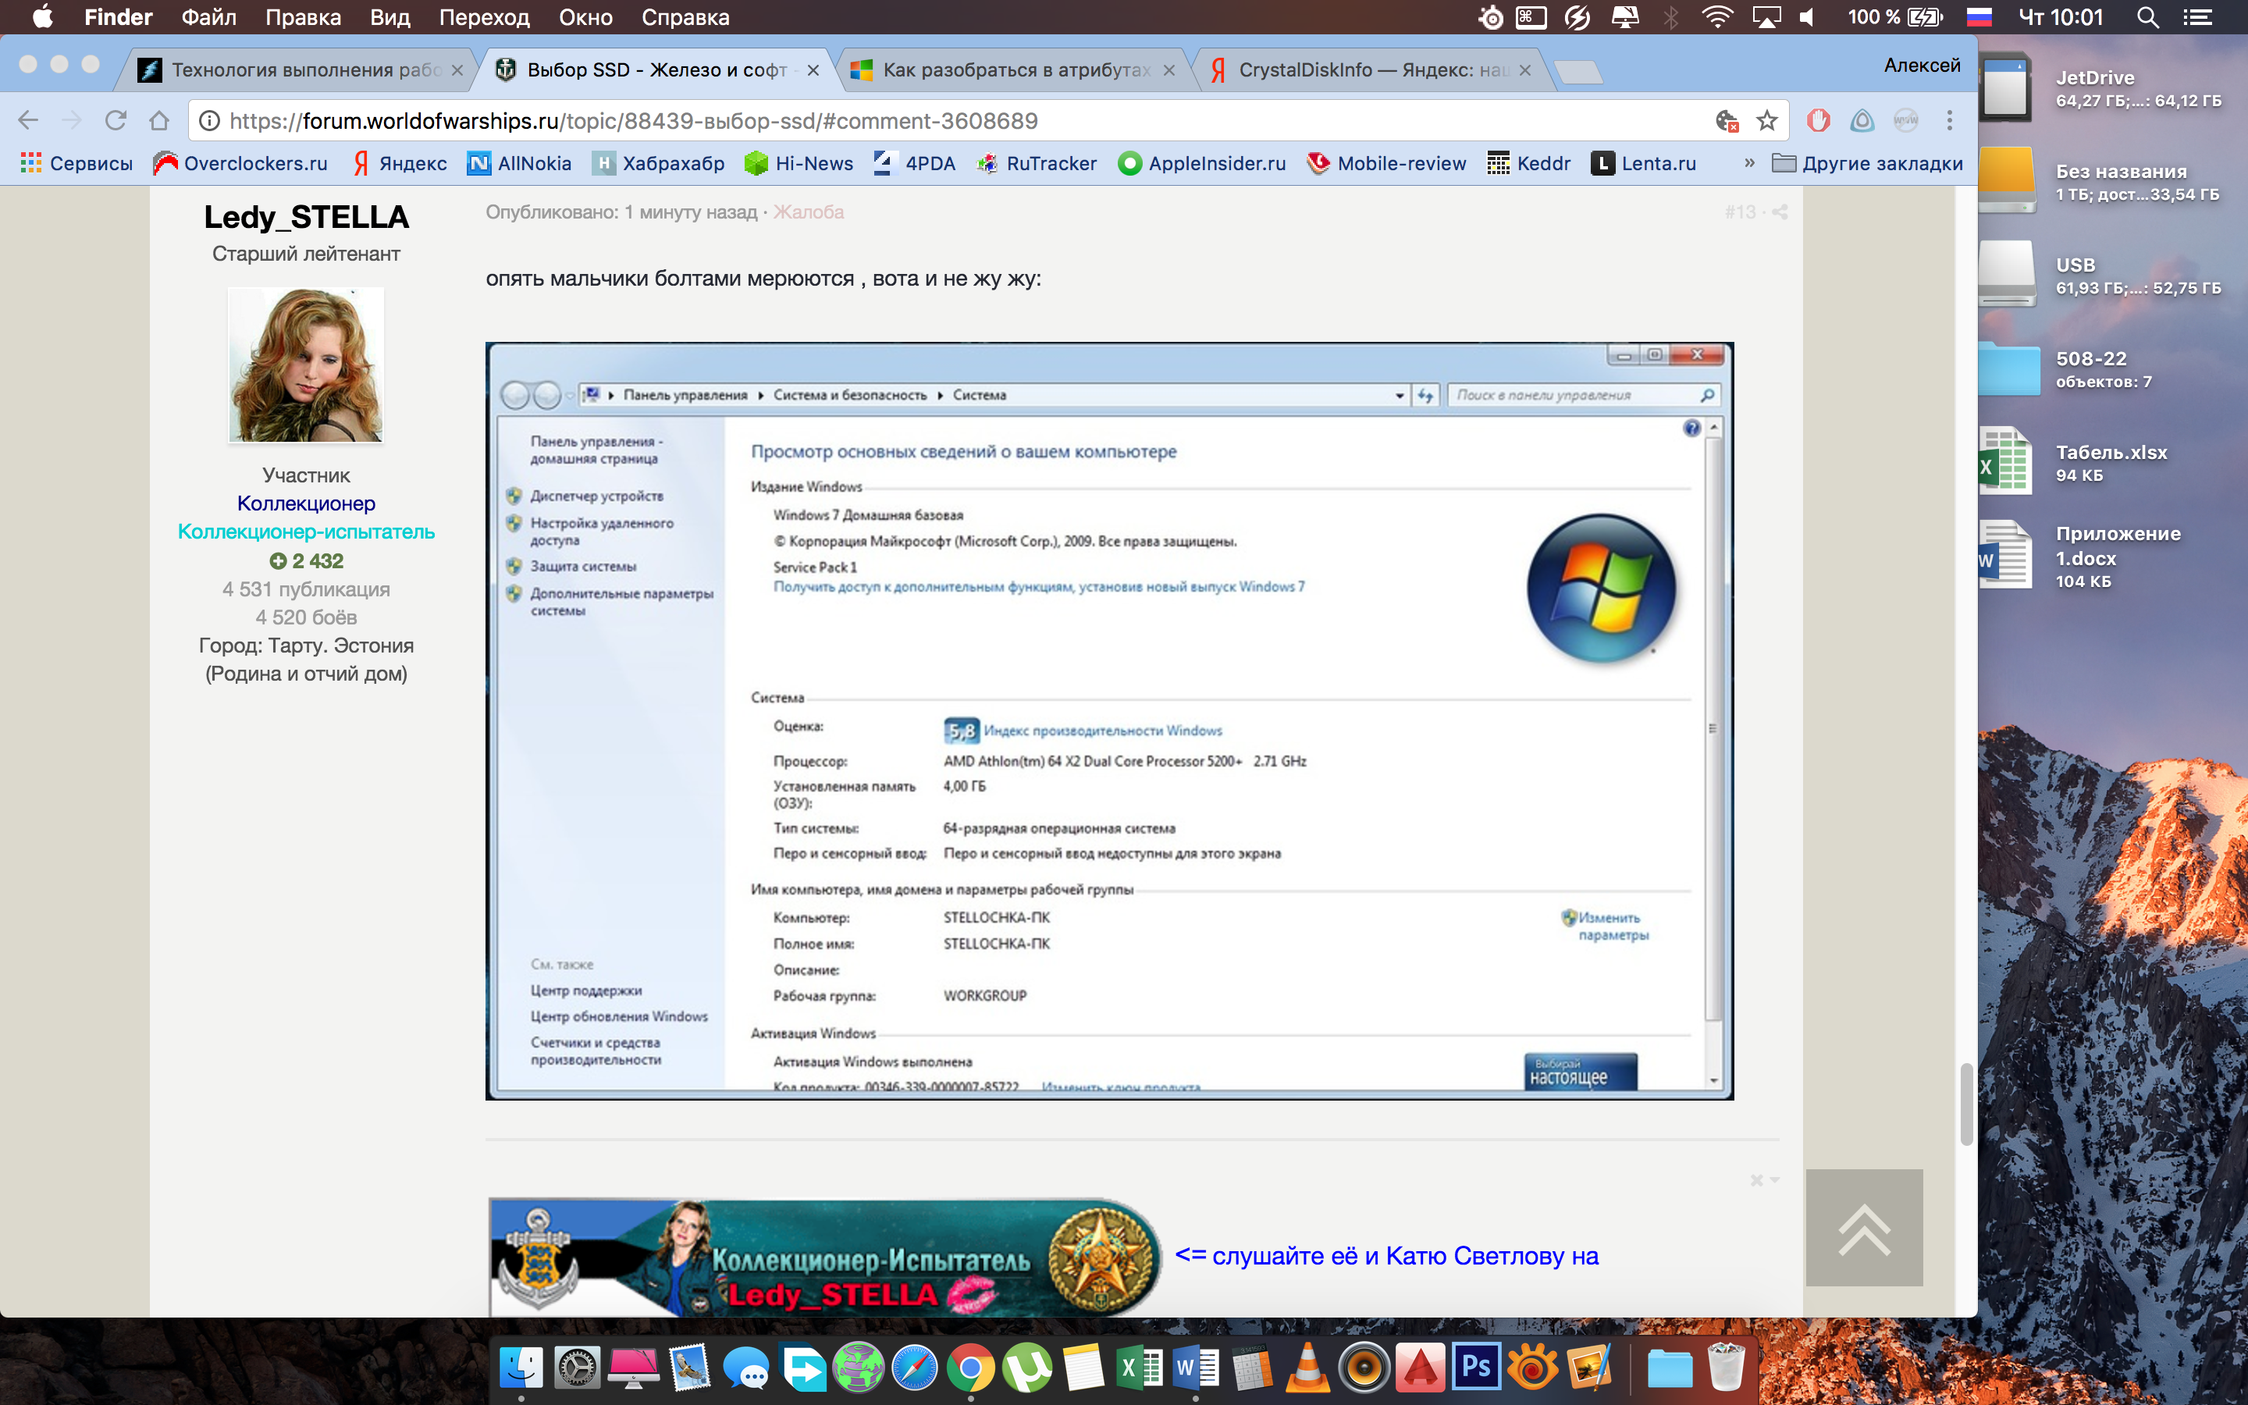Open the RuTracker bookmark
Screen dimensions: 2248x1405
(x=1037, y=164)
